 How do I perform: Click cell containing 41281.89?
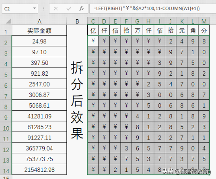[39, 116]
